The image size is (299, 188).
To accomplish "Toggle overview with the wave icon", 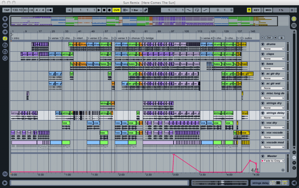I will (5, 174).
